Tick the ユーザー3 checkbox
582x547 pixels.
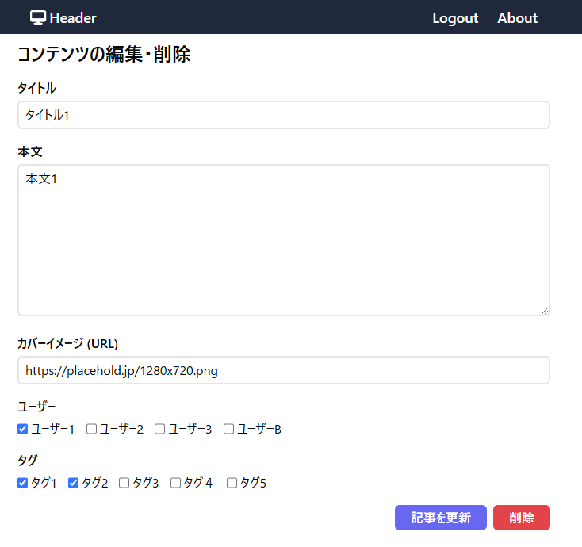(x=159, y=429)
